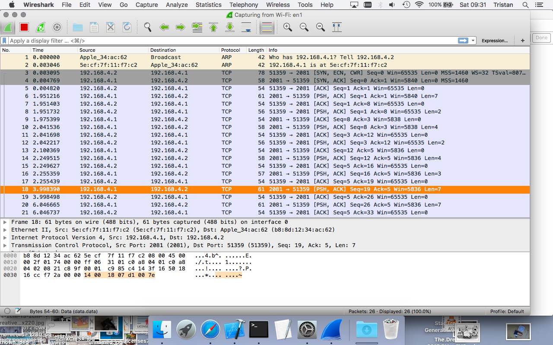
Task: Click the display filter bookmark icon
Action: (4, 41)
